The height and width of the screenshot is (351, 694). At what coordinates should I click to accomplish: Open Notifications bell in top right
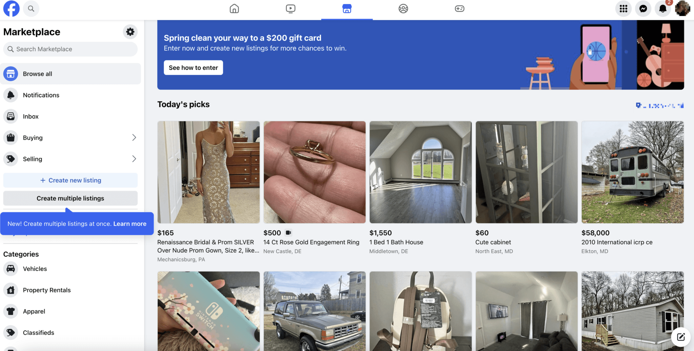(662, 8)
